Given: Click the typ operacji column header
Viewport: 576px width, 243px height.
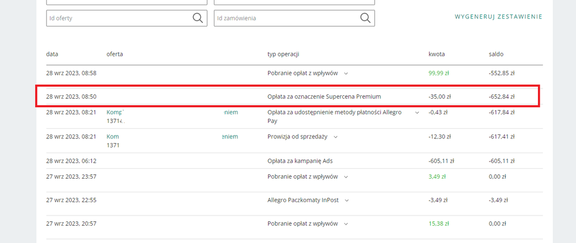Looking at the screenshot, I should point(283,54).
